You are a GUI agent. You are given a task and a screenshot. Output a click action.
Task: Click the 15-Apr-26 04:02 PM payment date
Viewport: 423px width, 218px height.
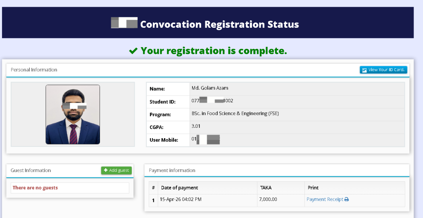(181, 199)
